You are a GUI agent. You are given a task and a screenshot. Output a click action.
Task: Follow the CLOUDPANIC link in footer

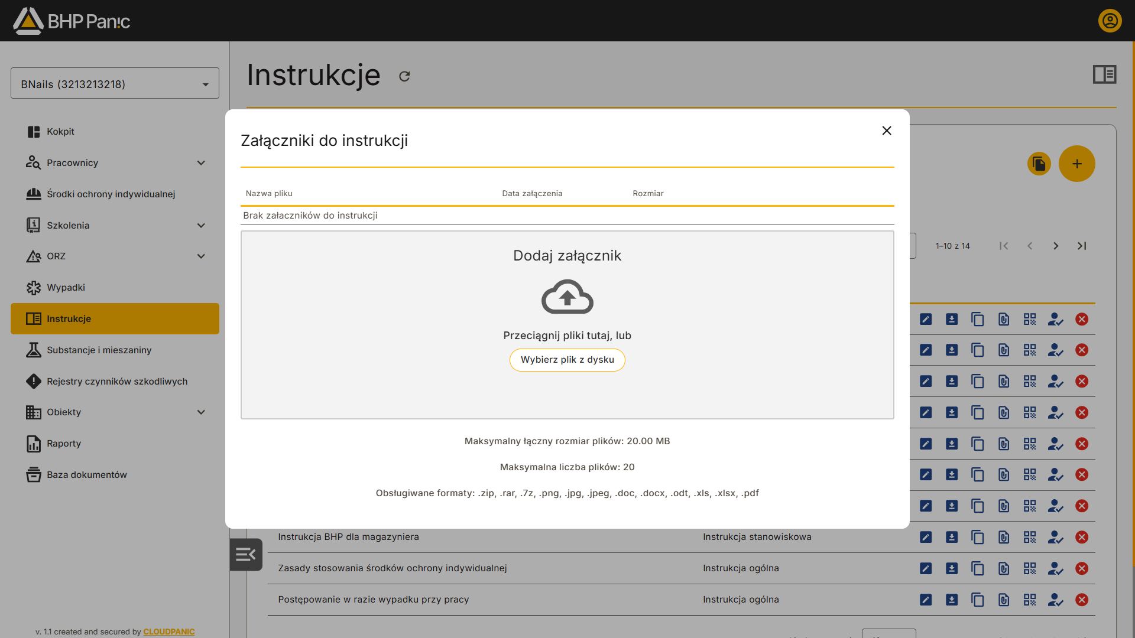(x=169, y=632)
